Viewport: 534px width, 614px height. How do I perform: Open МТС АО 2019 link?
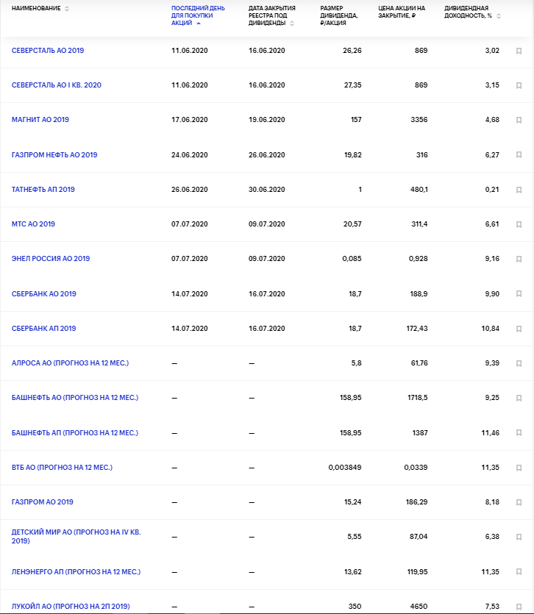pos(33,224)
